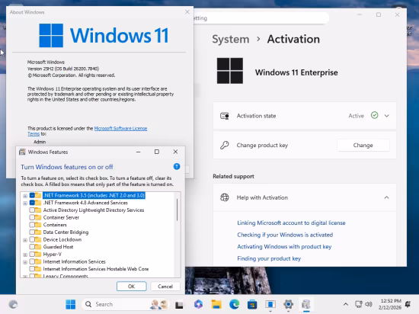Enable Active Directory Lightweight Directory Services
Image resolution: width=419 pixels, height=314 pixels.
[32, 210]
